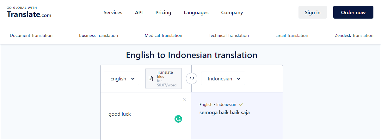Open the API menu item
The image size is (381, 140).
139,13
